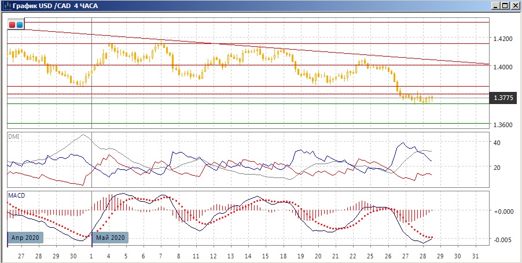
Task: Click the candlestick chart icon in title bar
Action: point(6,6)
